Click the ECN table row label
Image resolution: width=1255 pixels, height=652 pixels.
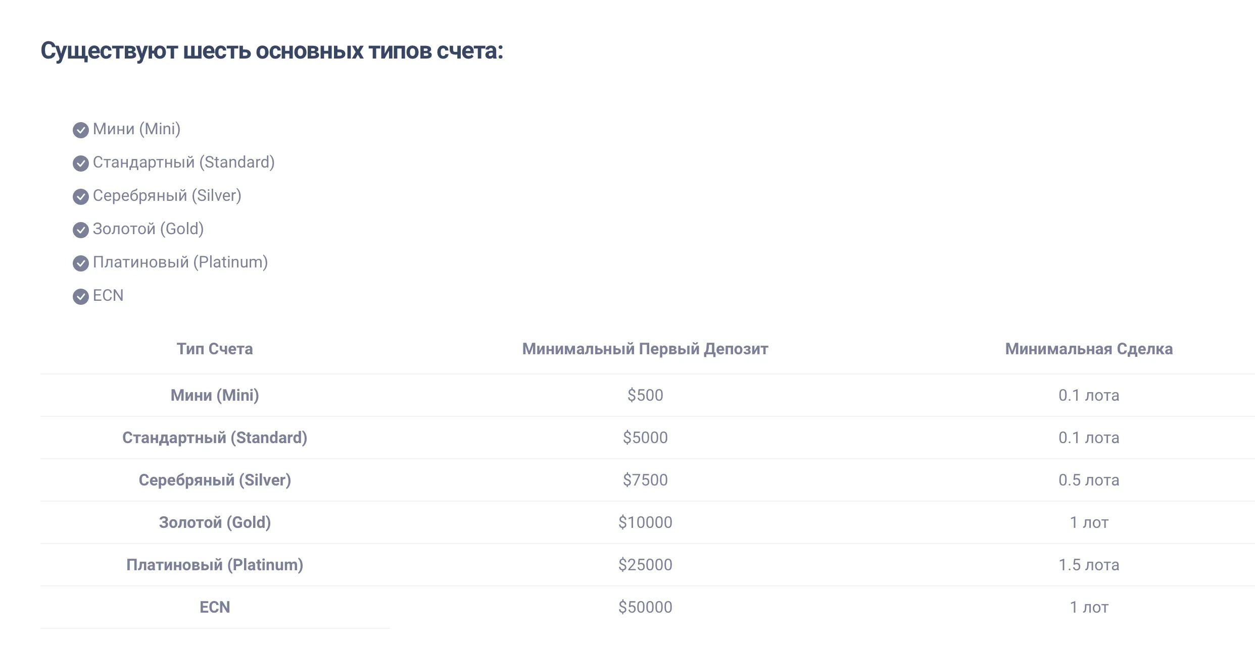click(x=215, y=607)
